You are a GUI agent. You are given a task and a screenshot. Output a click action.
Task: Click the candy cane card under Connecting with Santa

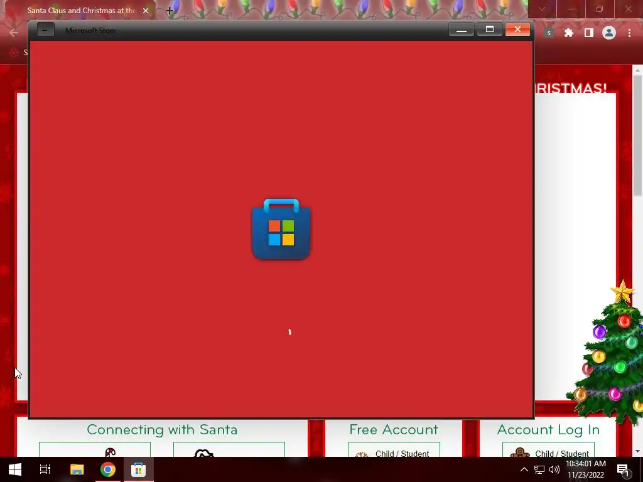coord(95,449)
